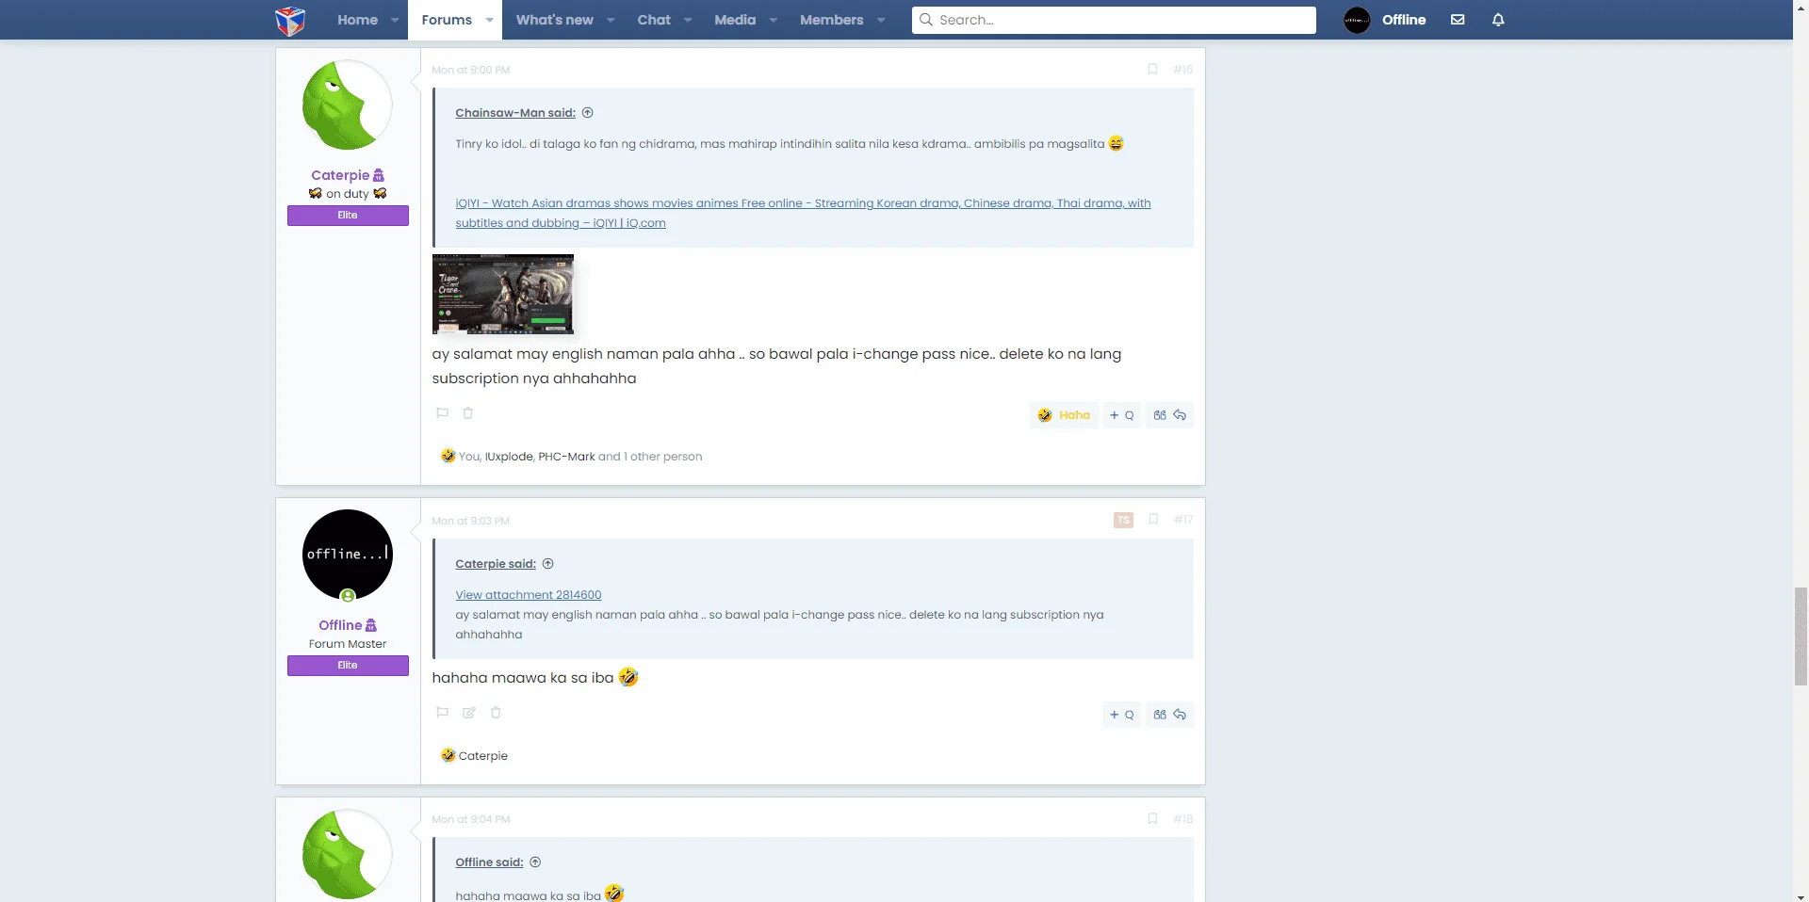Image resolution: width=1809 pixels, height=902 pixels.
Task: Open Caterpie's avatar on post #18
Action: (348, 854)
